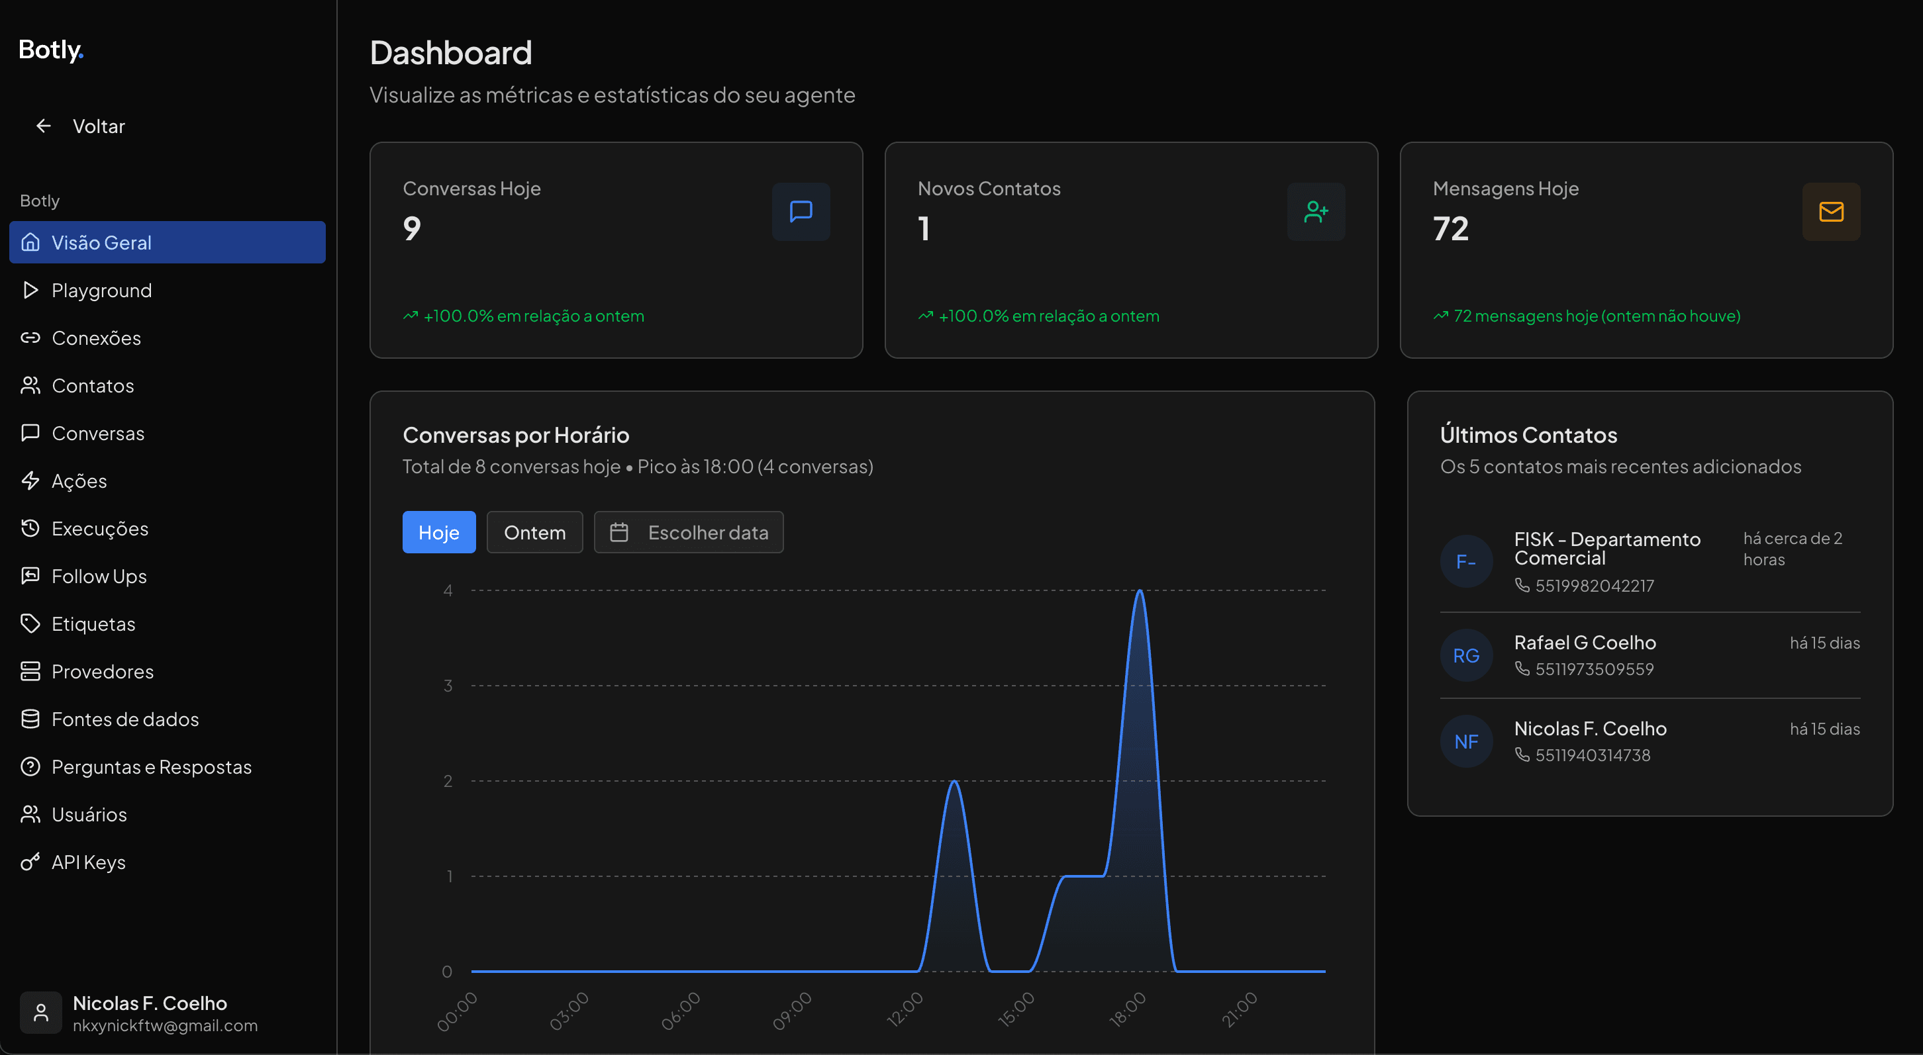Click the Rafael G Coelho RG avatar

[1465, 655]
